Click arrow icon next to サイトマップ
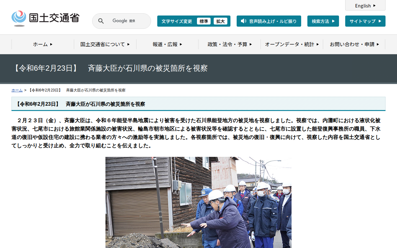 click(x=380, y=21)
